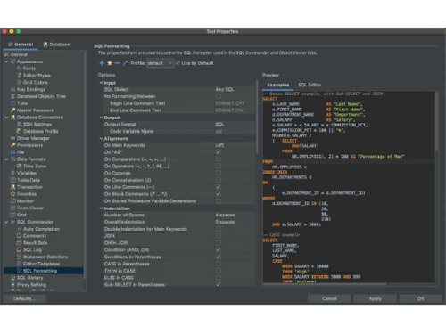Select SQL Formatting in the tree
This screenshot has height=334, width=446.
tap(44, 271)
